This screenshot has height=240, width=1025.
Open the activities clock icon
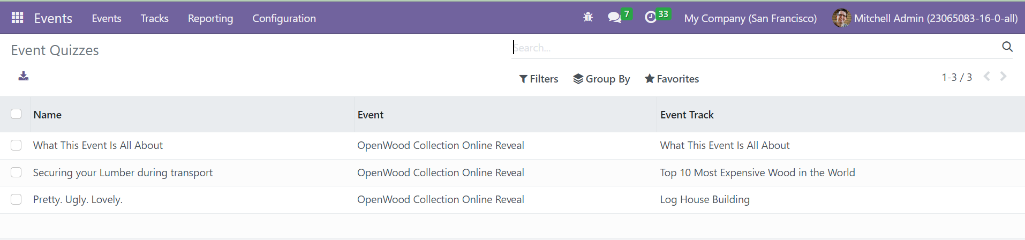click(x=650, y=18)
